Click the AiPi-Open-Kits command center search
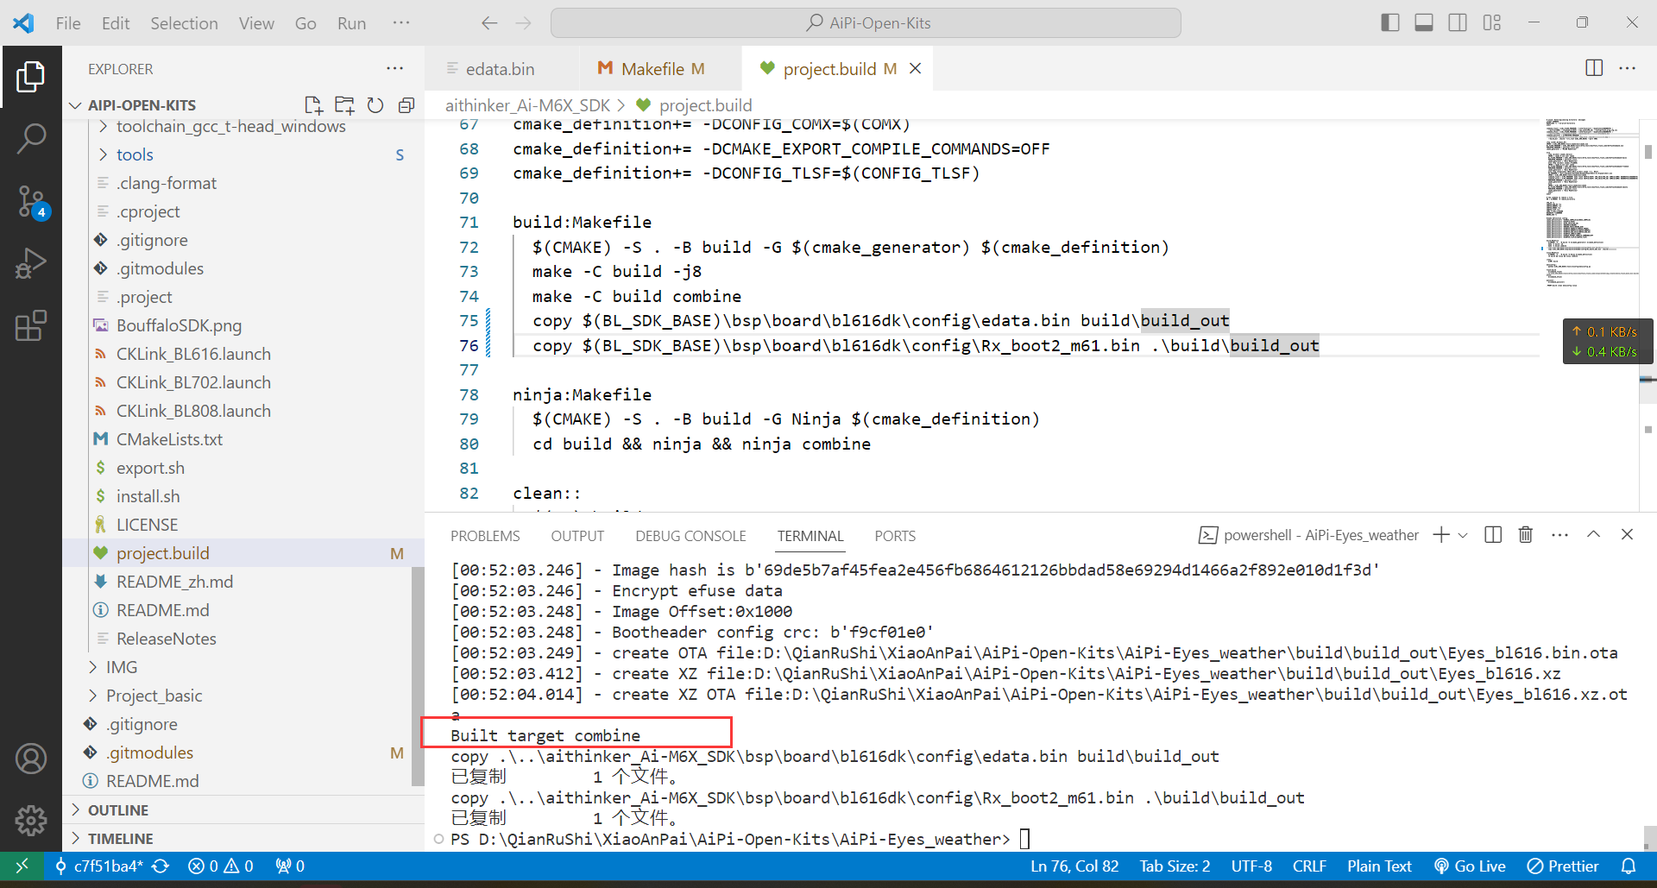This screenshot has height=888, width=1657. (866, 23)
